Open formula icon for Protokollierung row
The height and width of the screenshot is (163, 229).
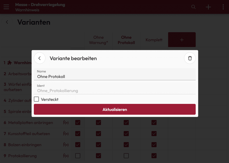pos(66,156)
